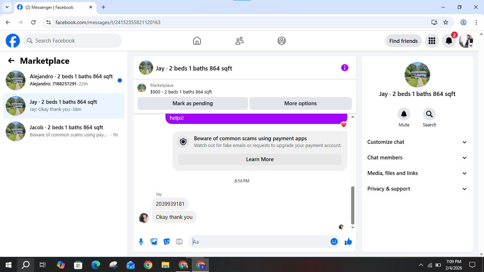Search in conversation with the magnifier icon

tap(429, 114)
